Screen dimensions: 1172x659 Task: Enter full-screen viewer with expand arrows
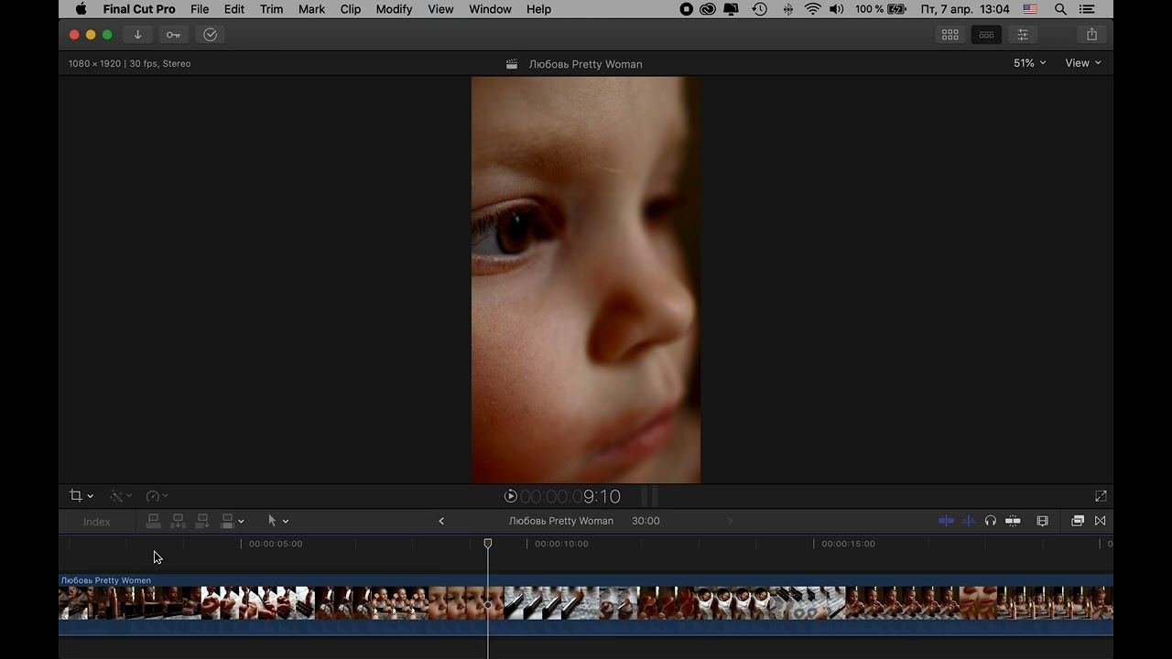click(1101, 496)
